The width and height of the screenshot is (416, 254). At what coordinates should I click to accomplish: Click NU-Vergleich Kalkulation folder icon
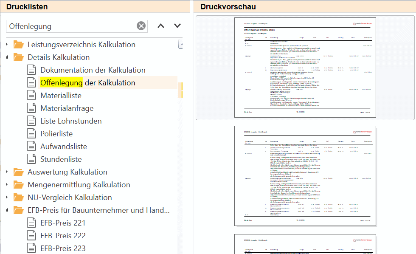tap(19, 197)
